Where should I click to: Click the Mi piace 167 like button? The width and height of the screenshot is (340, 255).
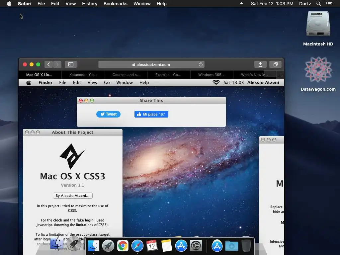[151, 114]
